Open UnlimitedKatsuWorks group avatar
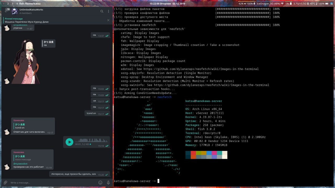The width and height of the screenshot is (335, 188). (x=15, y=11)
